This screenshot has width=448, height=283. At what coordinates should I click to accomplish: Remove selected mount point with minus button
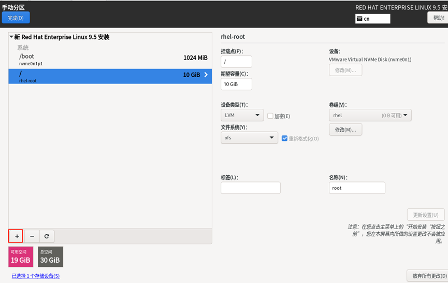(32, 236)
